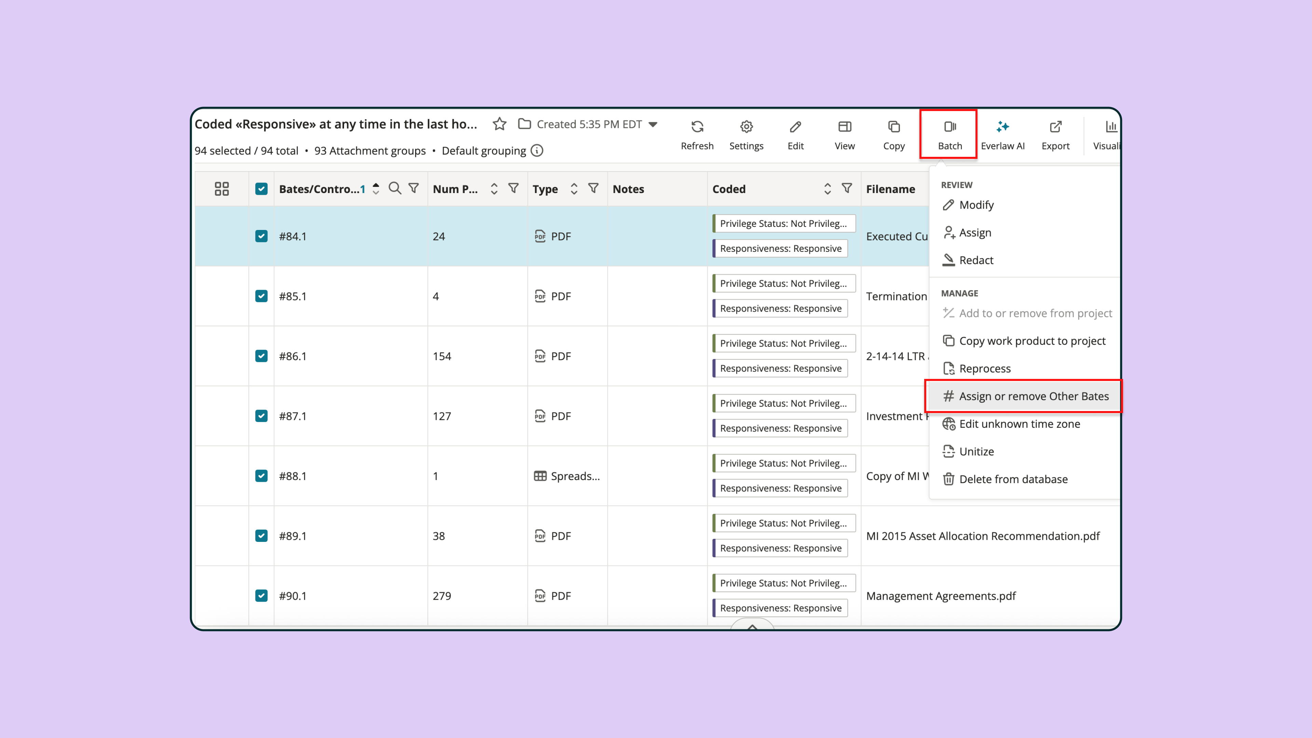Sort by the Type column arrows
The height and width of the screenshot is (738, 1312).
574,189
